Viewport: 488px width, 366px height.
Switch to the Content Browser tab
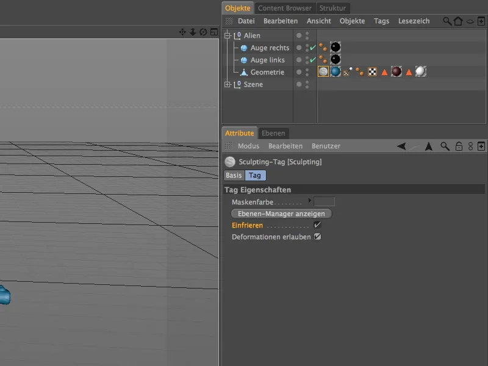point(285,8)
